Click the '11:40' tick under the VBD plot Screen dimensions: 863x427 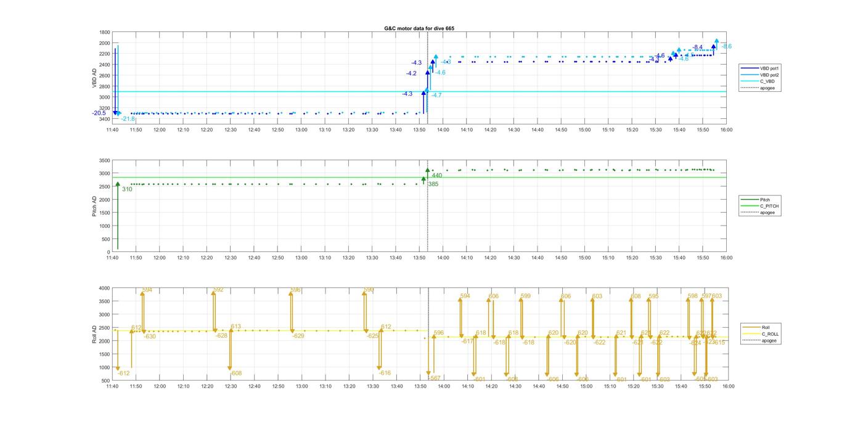(112, 130)
